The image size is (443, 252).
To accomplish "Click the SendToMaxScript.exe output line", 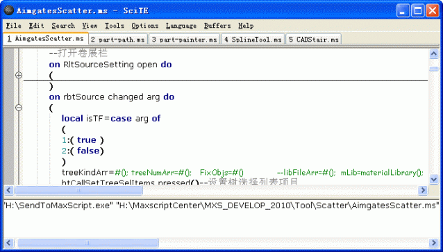I will [221, 205].
